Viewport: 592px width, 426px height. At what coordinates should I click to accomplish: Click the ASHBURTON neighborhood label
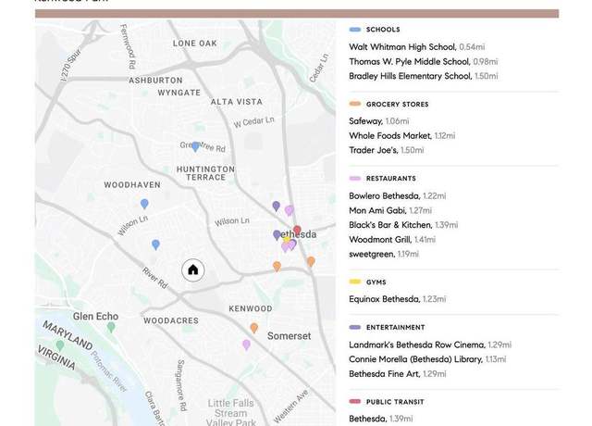pyautogui.click(x=155, y=81)
